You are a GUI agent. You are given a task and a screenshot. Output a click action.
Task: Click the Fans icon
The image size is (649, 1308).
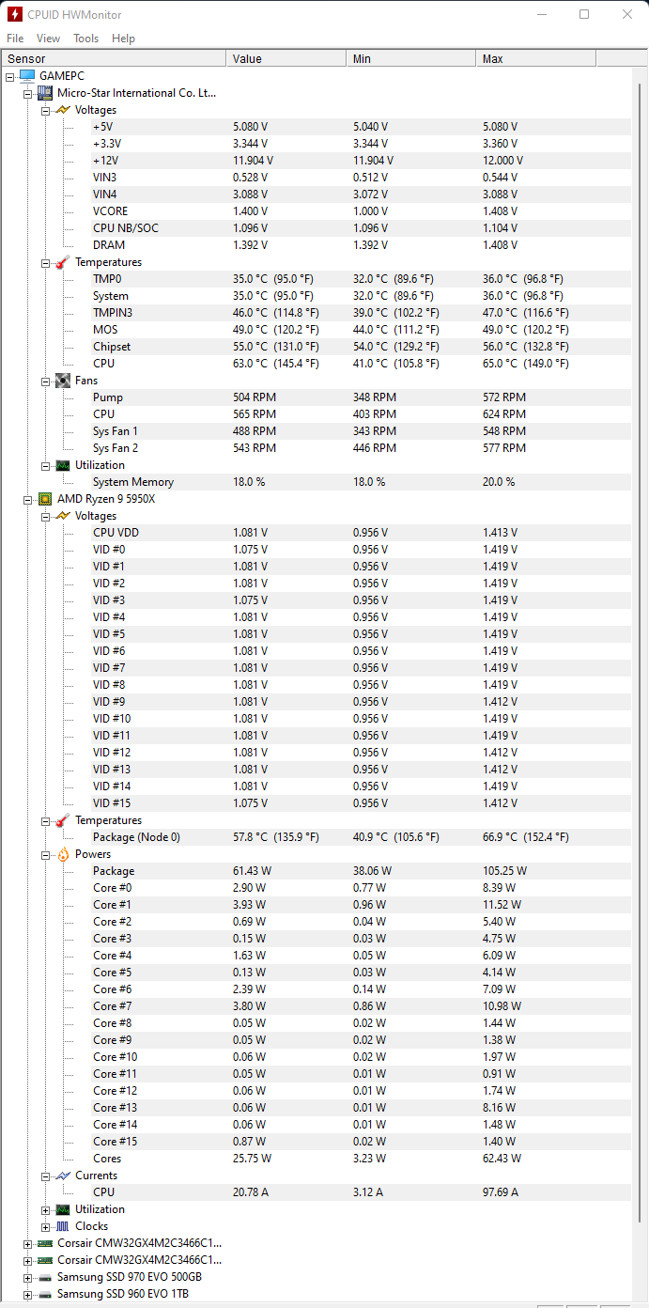63,381
